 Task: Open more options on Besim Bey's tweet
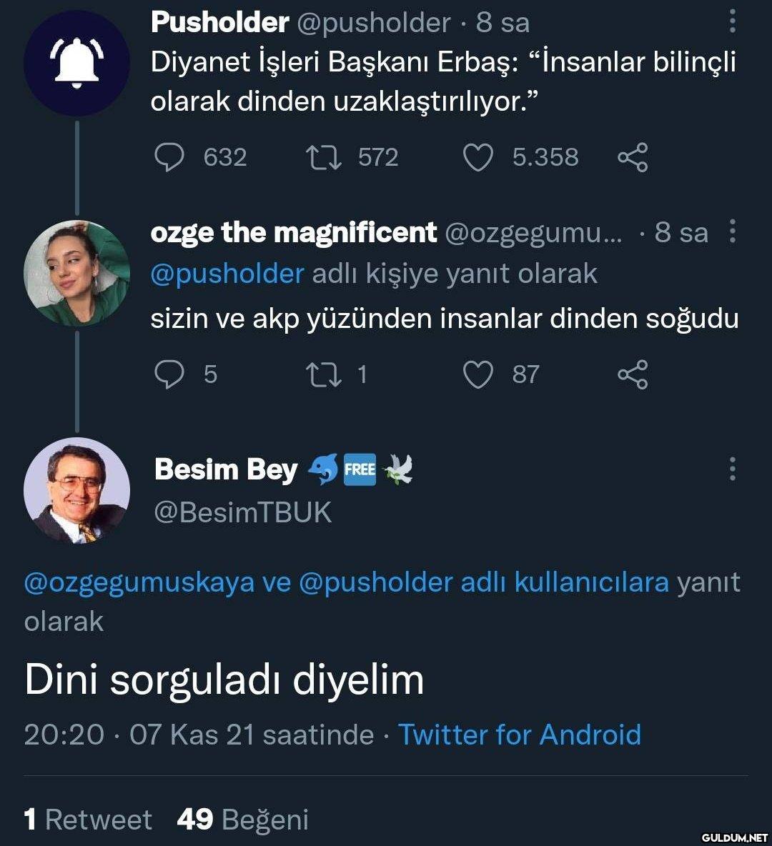732,469
